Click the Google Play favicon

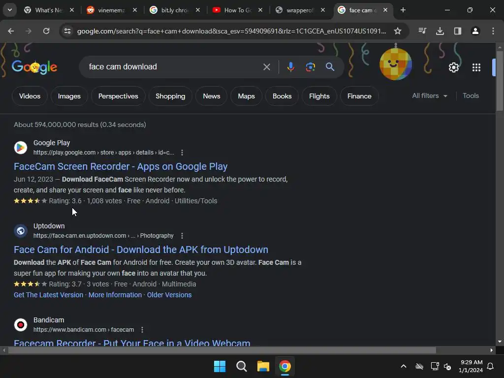coord(21,148)
